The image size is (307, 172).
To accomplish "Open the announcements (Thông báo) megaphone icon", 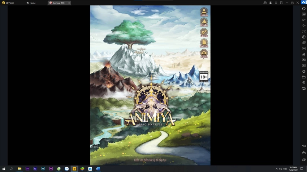I will (204, 22).
